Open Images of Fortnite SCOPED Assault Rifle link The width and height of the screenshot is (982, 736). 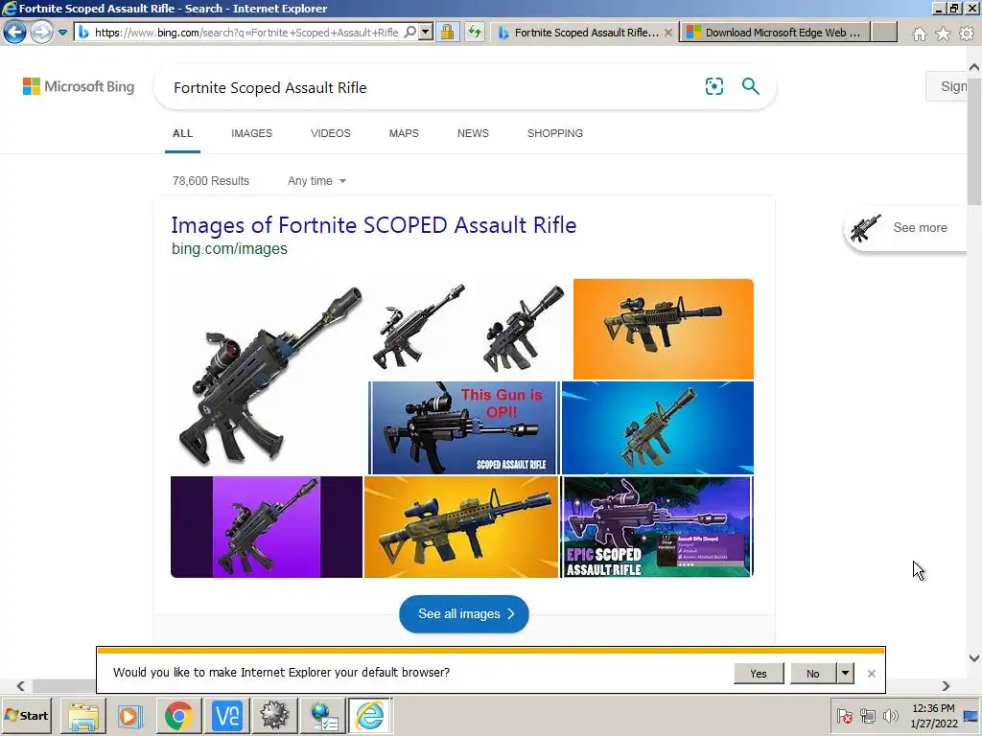point(374,224)
